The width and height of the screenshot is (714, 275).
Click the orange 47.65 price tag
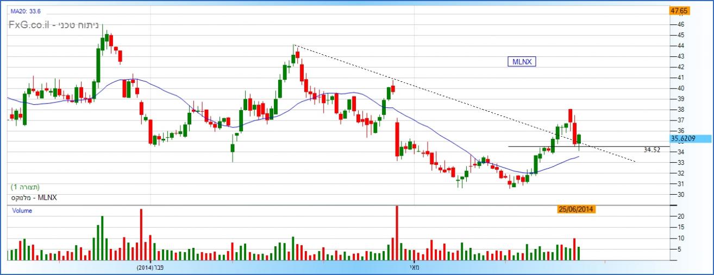[679, 11]
